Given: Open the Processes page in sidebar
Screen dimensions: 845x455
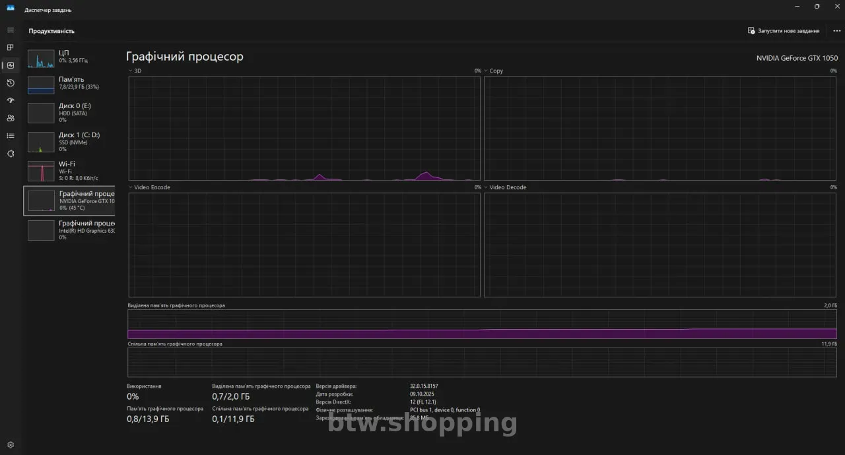Looking at the screenshot, I should (10, 47).
